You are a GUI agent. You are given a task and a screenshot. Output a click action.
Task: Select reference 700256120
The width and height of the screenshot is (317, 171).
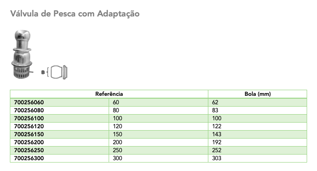click(29, 126)
